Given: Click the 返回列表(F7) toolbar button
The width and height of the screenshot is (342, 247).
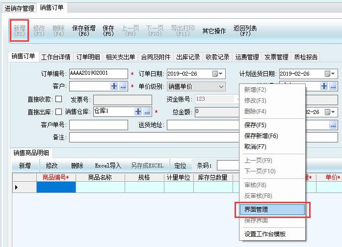Looking at the screenshot, I should 245,31.
